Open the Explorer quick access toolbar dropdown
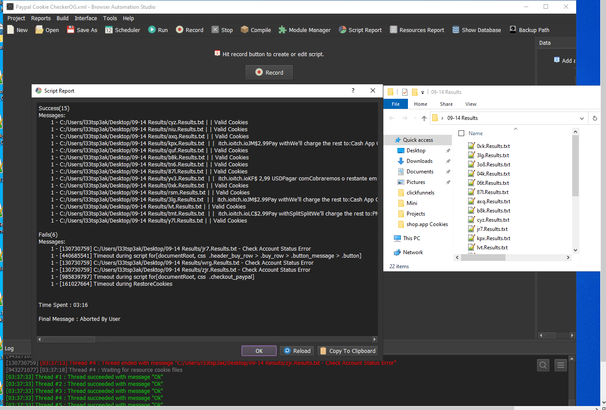 (x=422, y=92)
